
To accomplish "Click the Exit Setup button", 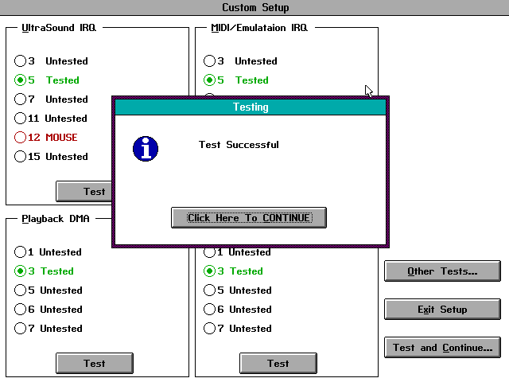I will (442, 310).
